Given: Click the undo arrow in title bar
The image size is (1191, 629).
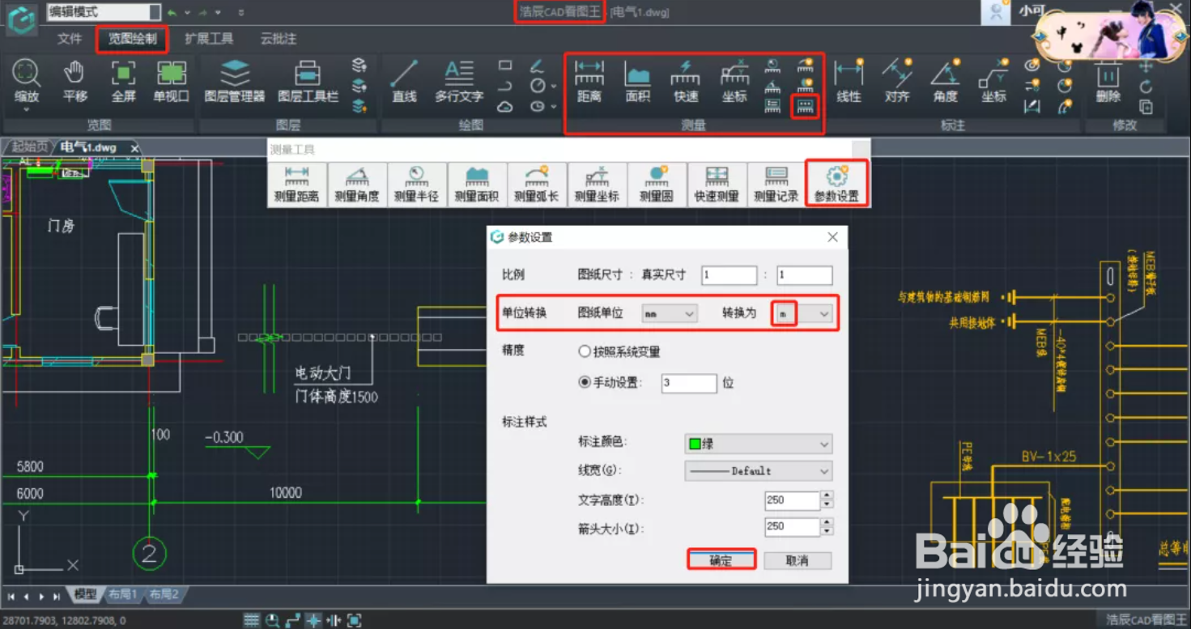Looking at the screenshot, I should [172, 12].
